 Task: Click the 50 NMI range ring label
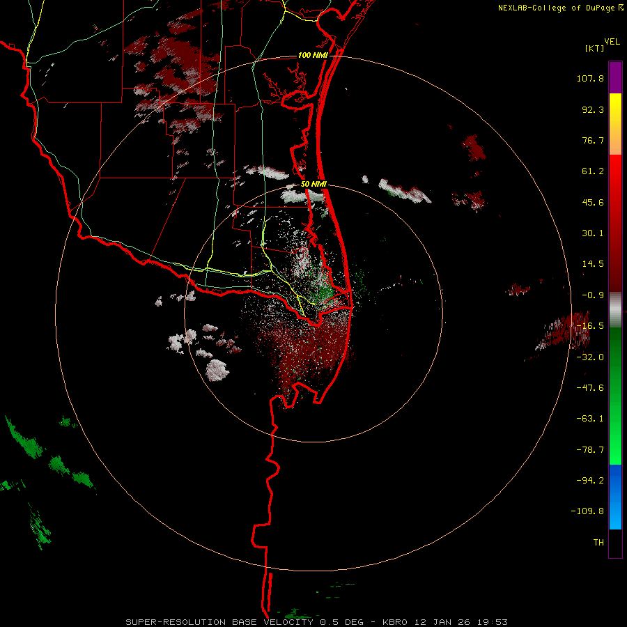click(x=313, y=185)
